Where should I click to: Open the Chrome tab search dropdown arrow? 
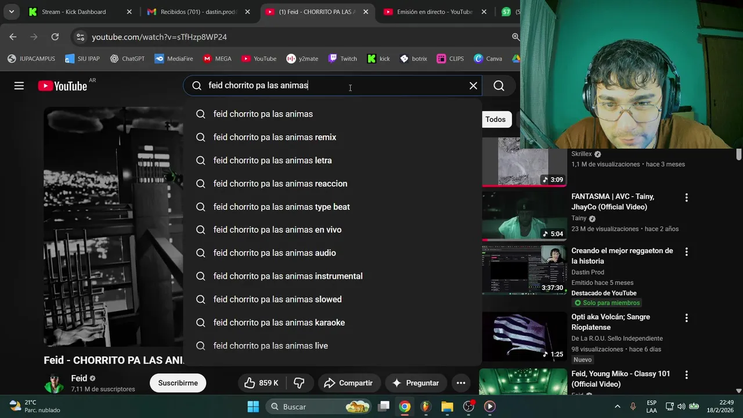(11, 12)
